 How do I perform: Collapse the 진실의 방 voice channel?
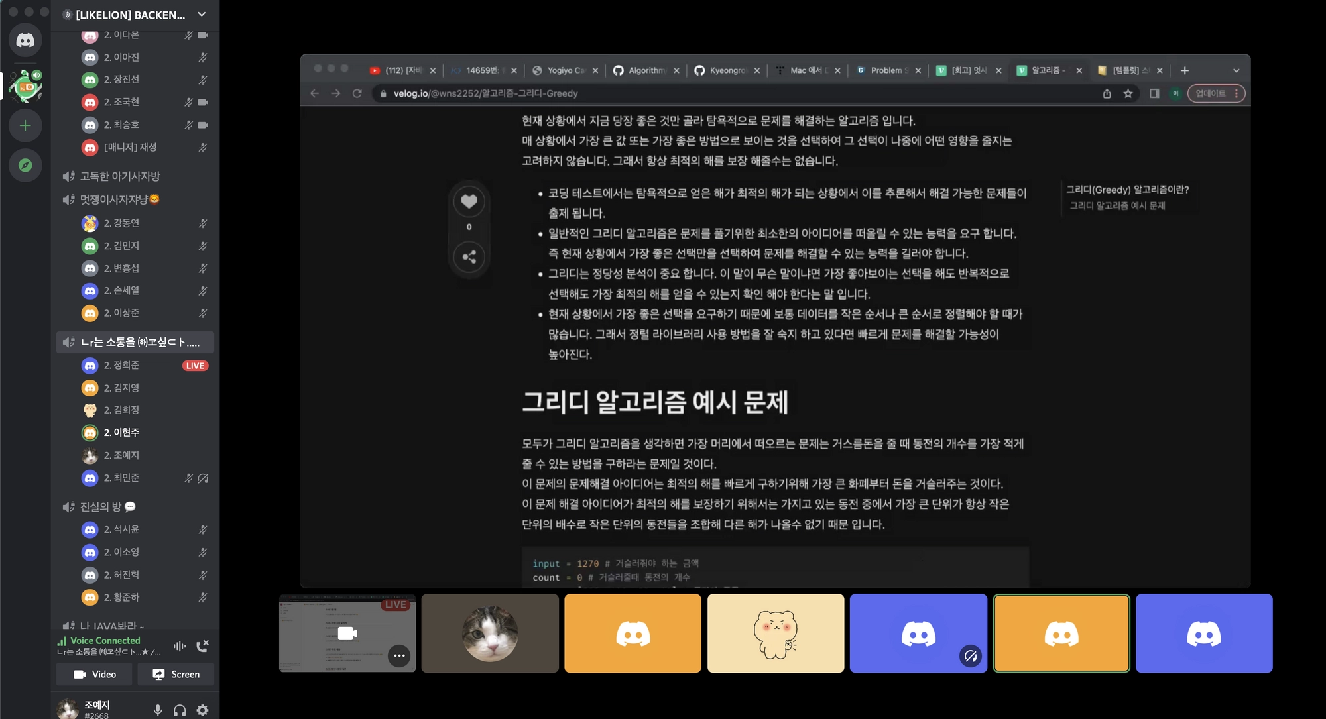[101, 506]
